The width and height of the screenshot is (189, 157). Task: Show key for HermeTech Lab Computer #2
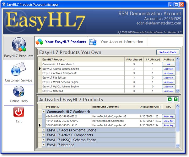pos(169,117)
